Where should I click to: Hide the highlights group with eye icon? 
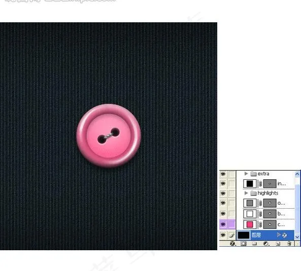(x=223, y=193)
